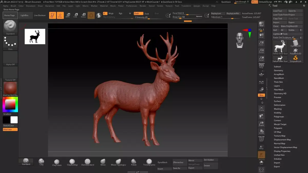308x173 pixels.
Task: Click the Frame mesh icon
Action: pos(261,108)
